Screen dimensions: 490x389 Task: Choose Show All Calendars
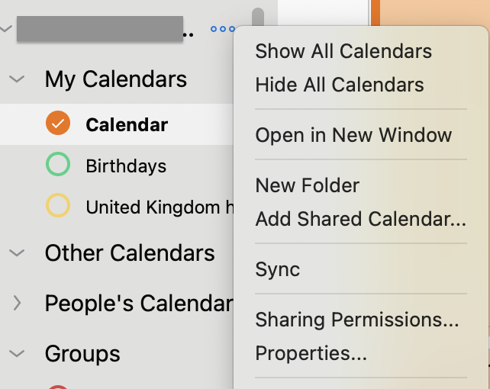(343, 51)
